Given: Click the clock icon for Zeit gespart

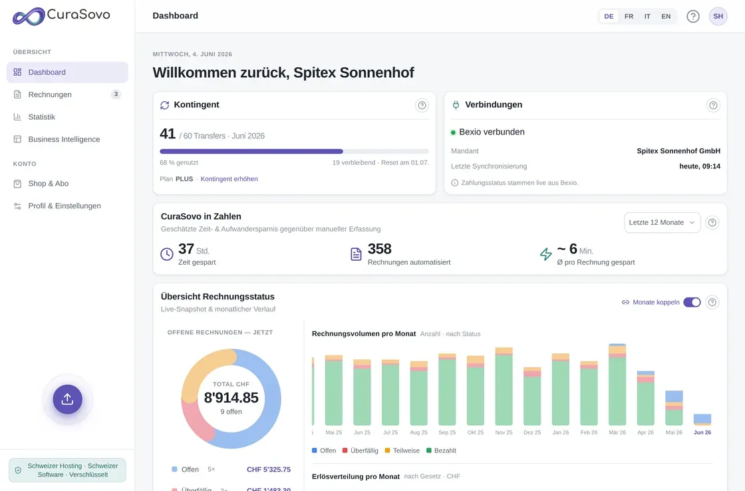Looking at the screenshot, I should pyautogui.click(x=167, y=254).
